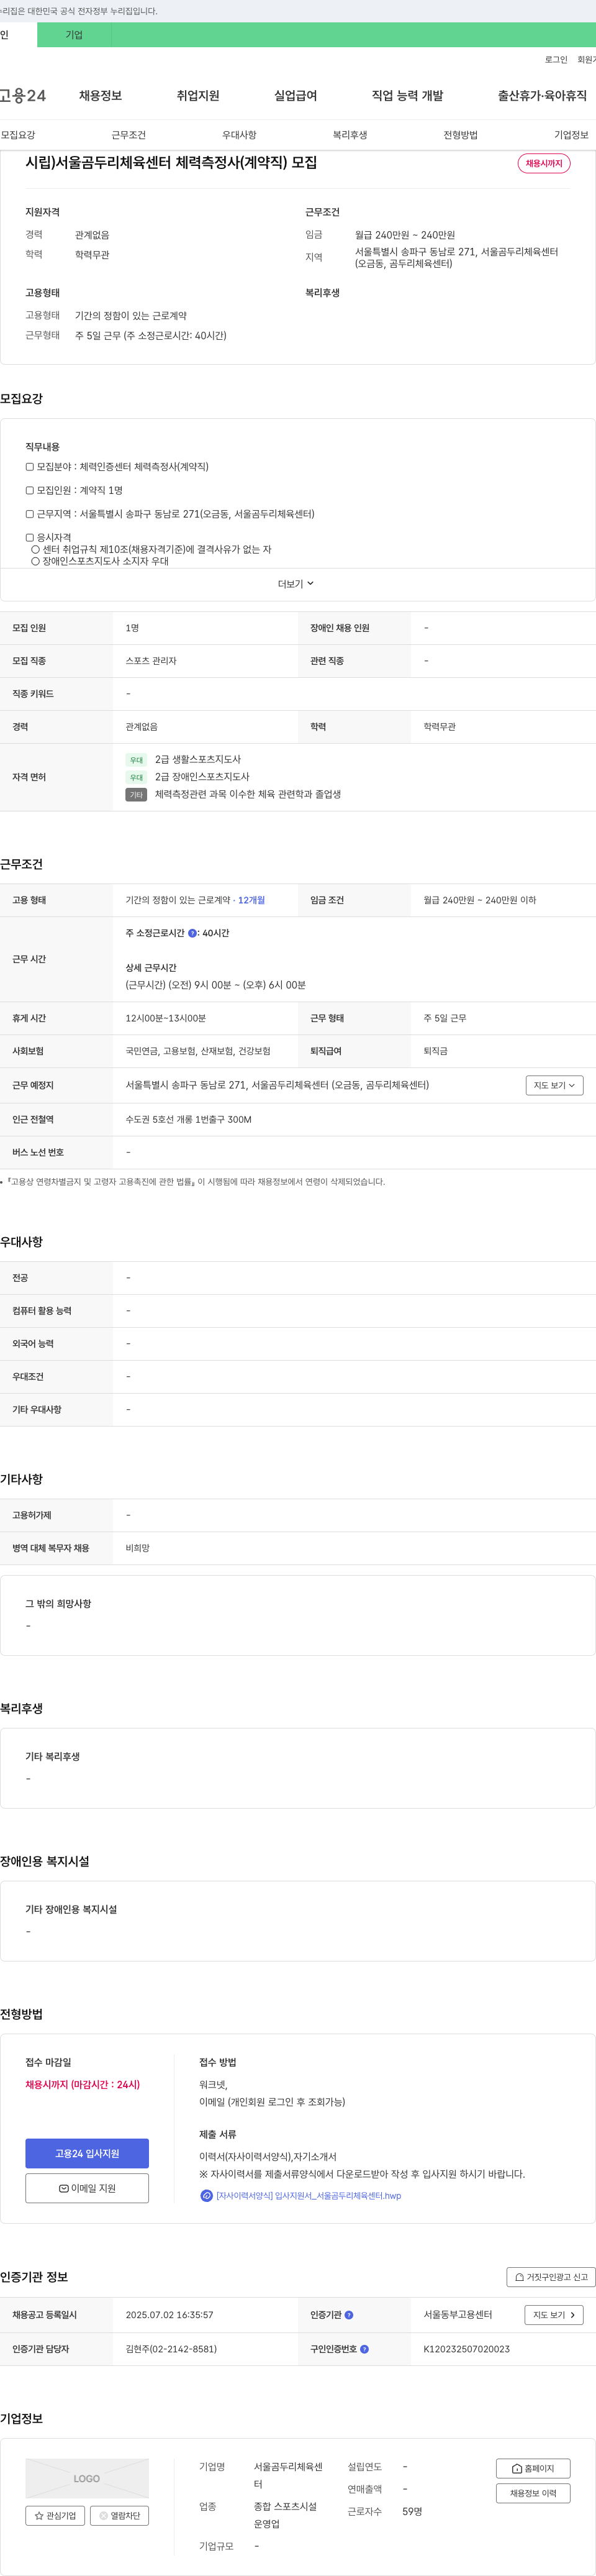Viewport: 596px width, 2576px height.
Task: Click the 채용시까지 badge
Action: [544, 163]
